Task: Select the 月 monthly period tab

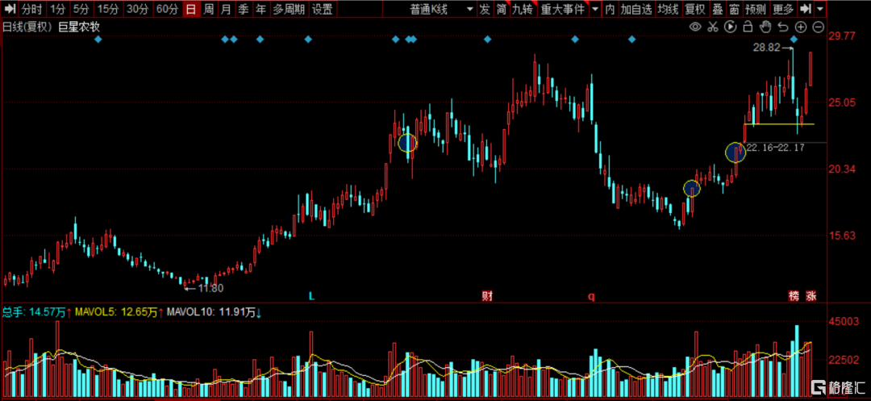Action: coord(226,9)
